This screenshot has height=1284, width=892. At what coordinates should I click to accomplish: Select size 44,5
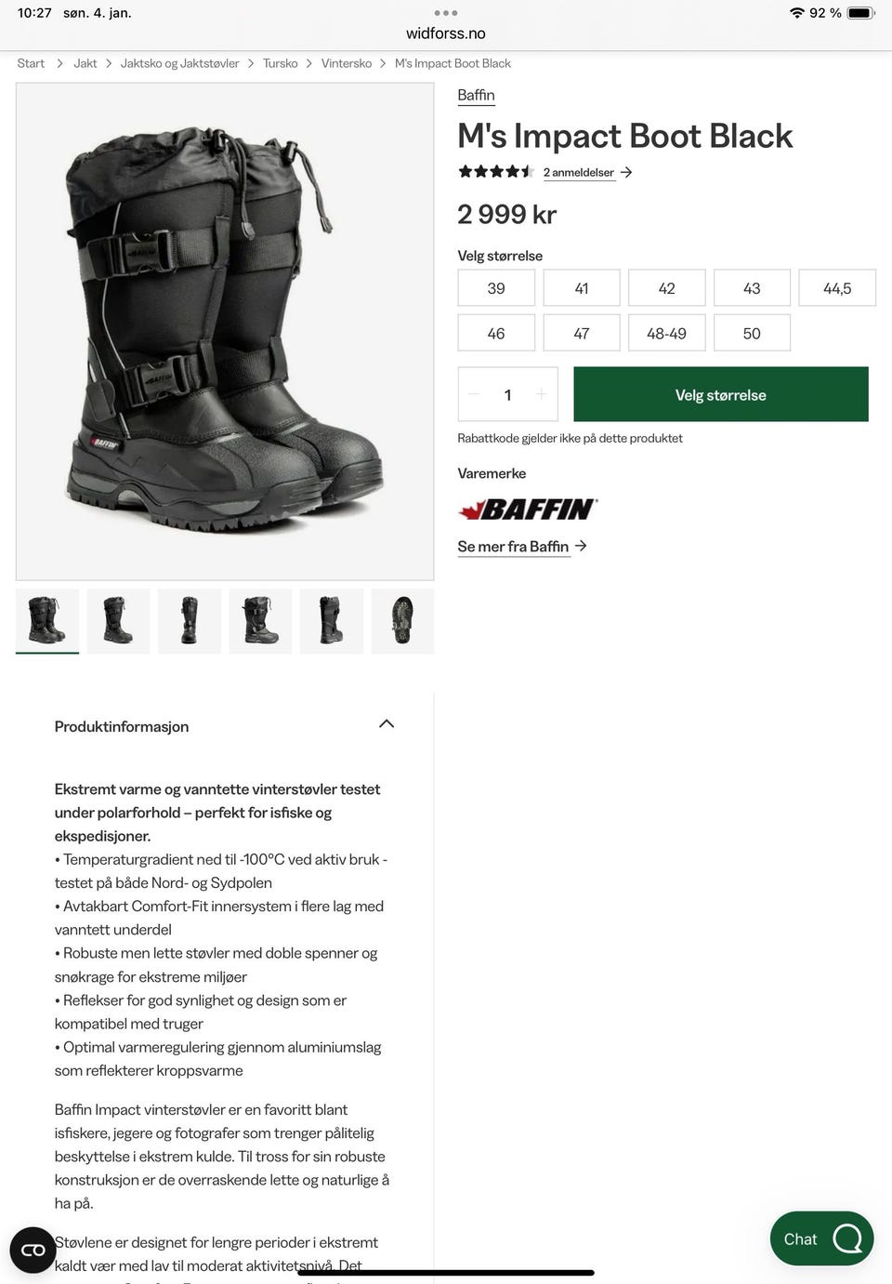(x=837, y=288)
